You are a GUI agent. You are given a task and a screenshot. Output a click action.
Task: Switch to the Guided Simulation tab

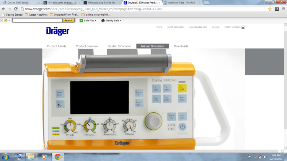pyautogui.click(x=119, y=46)
